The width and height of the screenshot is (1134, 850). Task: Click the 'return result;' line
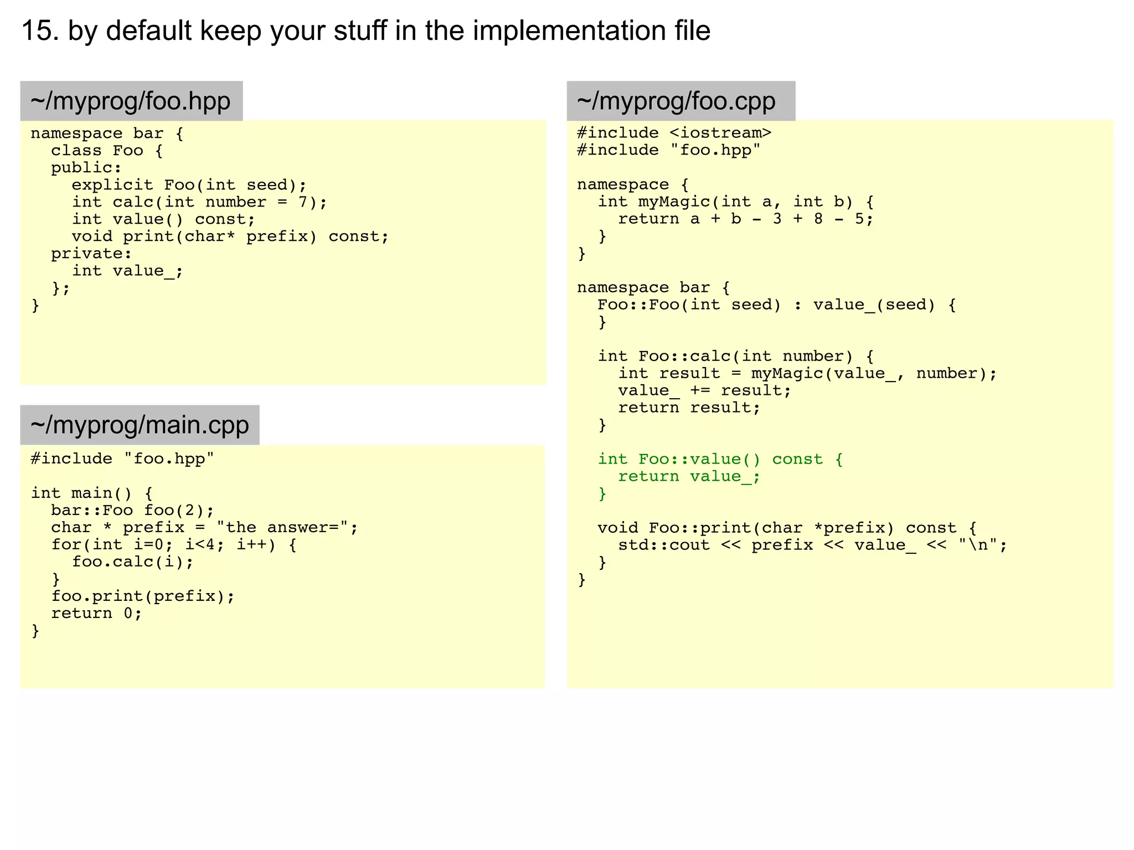pyautogui.click(x=689, y=408)
